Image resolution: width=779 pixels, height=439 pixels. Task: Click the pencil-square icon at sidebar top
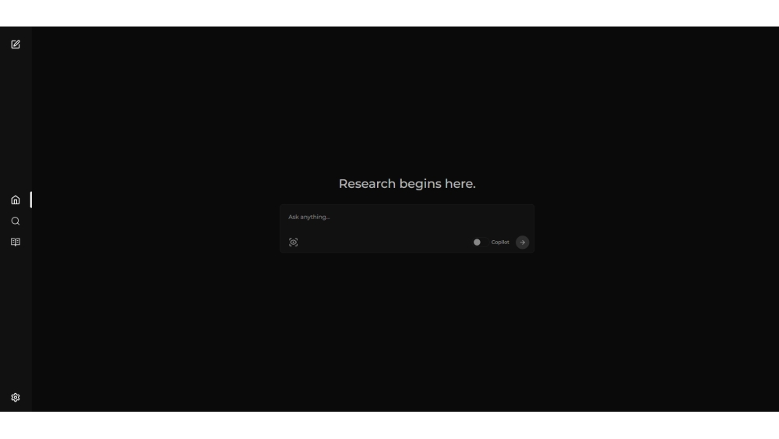16,44
